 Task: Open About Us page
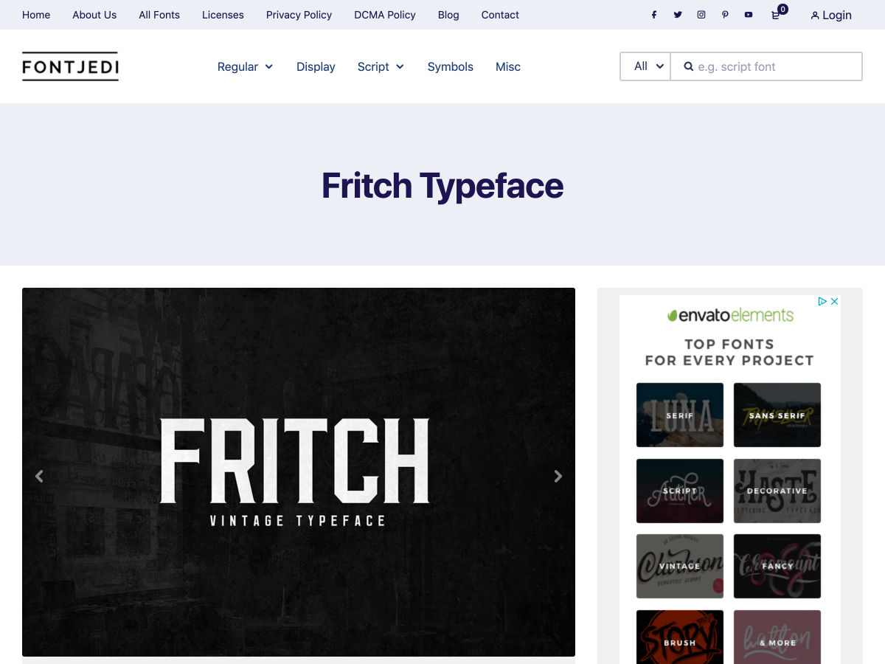coord(94,15)
